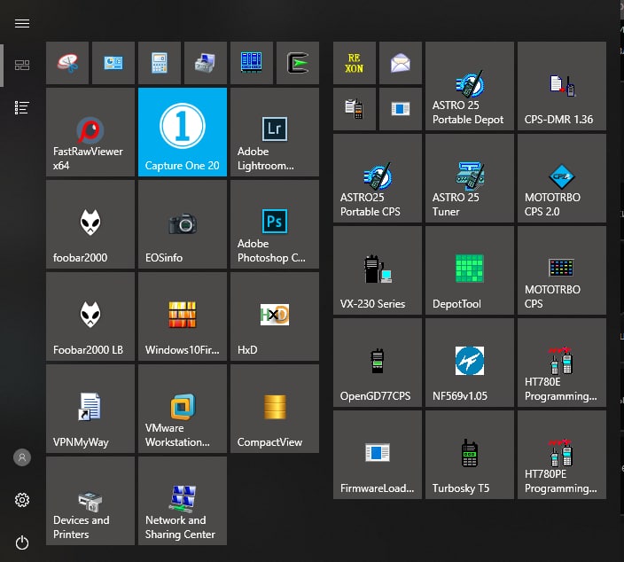624x562 pixels.
Task: Open ASTRO 25 Tuner tile
Action: click(x=470, y=178)
